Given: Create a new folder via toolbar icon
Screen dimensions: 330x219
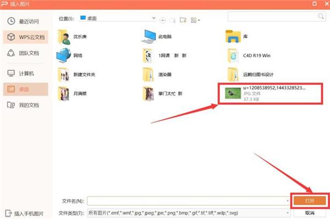Looking at the screenshot, I should pos(183,20).
